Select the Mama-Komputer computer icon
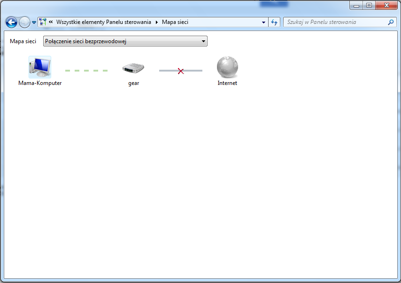The width and height of the screenshot is (401, 283). pos(40,67)
